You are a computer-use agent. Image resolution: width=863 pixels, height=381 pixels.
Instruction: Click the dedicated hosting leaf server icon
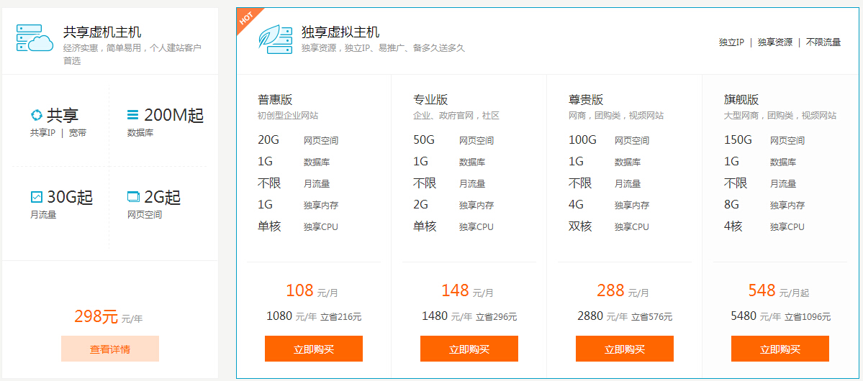(275, 39)
